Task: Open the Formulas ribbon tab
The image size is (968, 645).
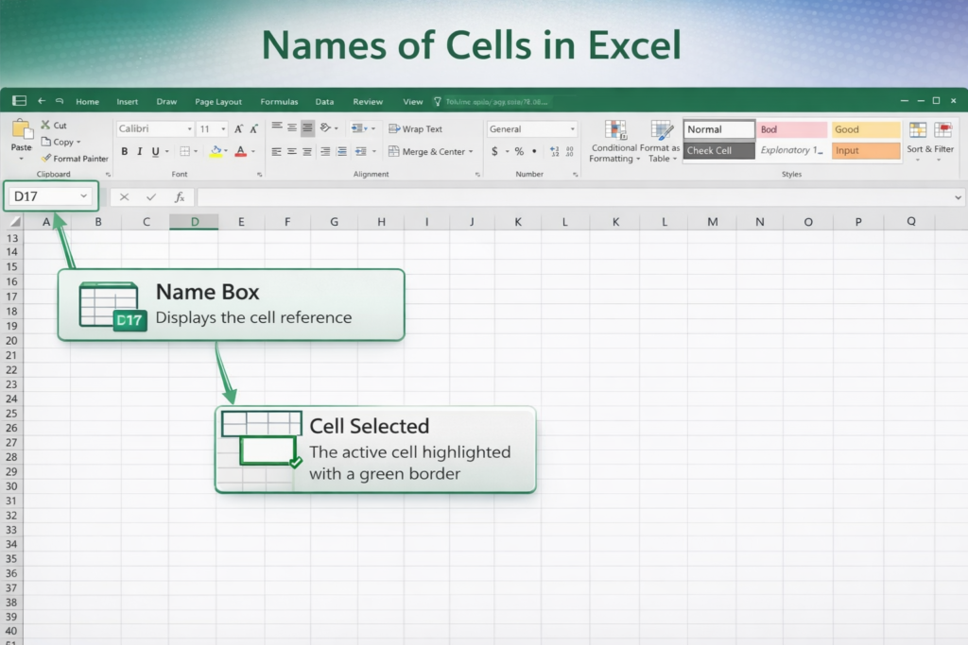Action: point(279,102)
